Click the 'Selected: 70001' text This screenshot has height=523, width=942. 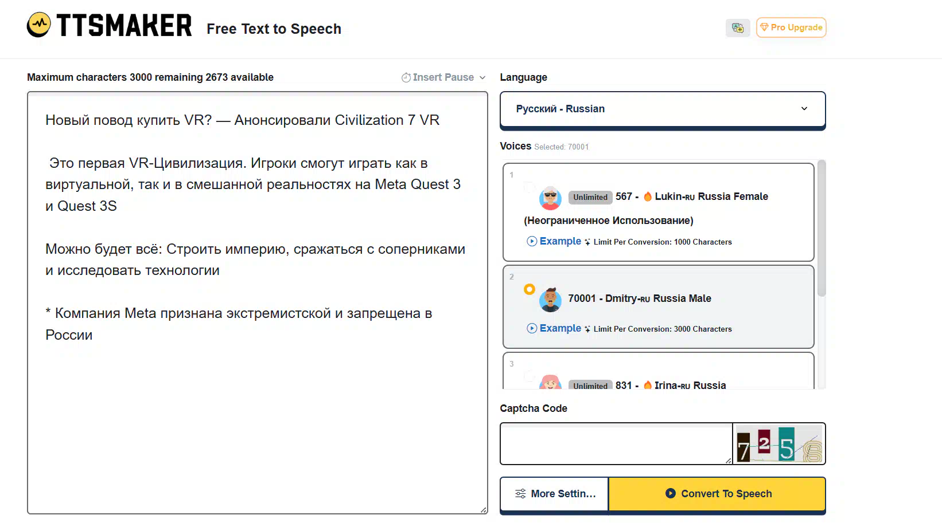pos(561,147)
